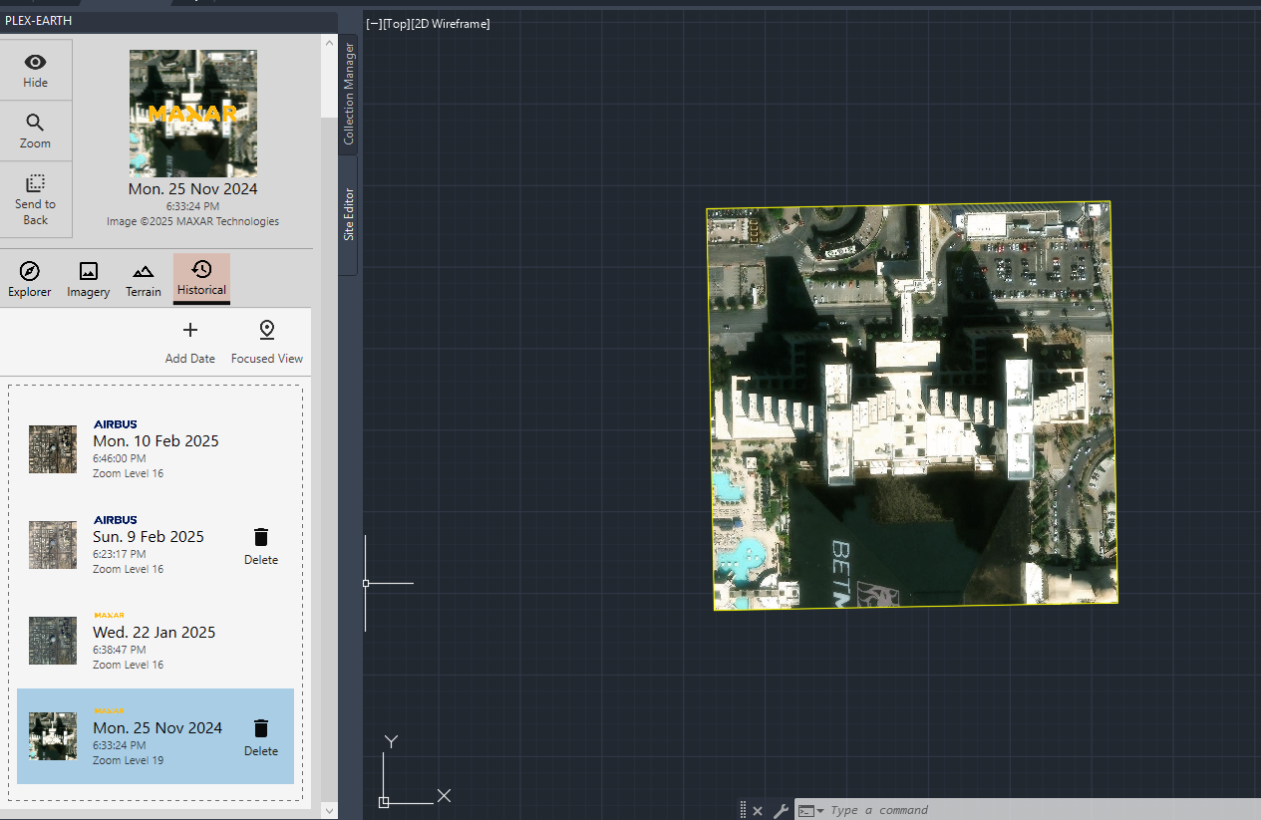The height and width of the screenshot is (820, 1261).
Task: Delete the Mon. 25 Nov 2024 imagery
Action: (x=261, y=737)
